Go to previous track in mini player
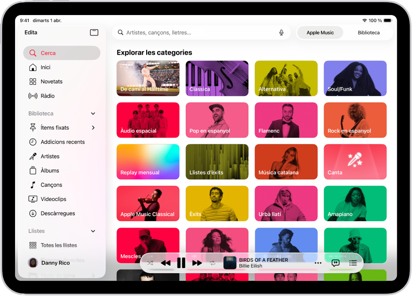Image resolution: width=414 pixels, height=296 pixels. (x=166, y=263)
